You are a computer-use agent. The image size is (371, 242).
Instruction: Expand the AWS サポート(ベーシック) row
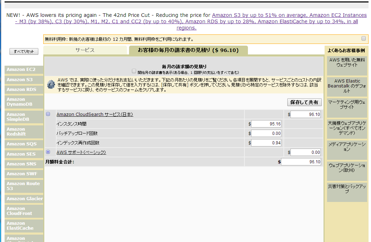pos(48,152)
